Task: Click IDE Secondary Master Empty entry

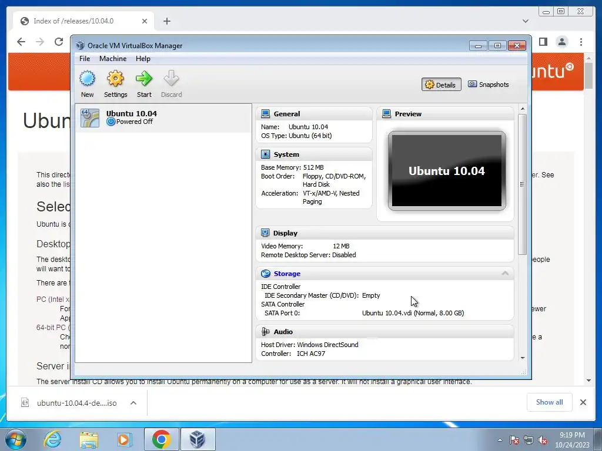Action: (322, 295)
